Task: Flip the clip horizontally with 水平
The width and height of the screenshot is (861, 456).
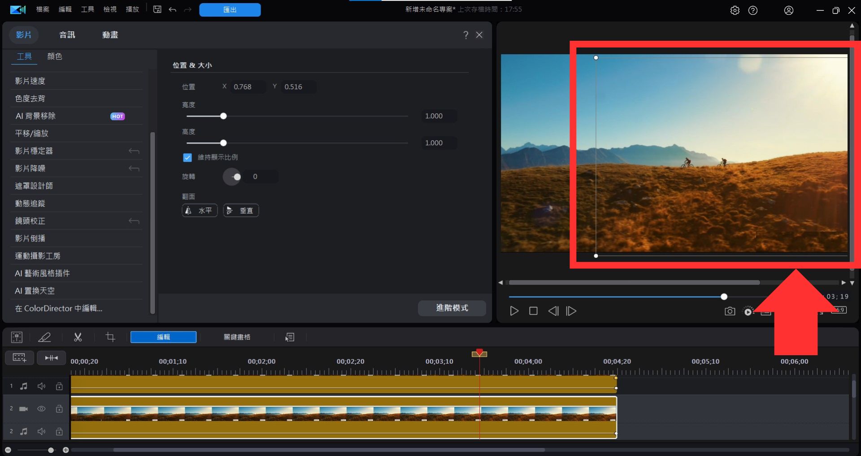Action: pos(200,211)
